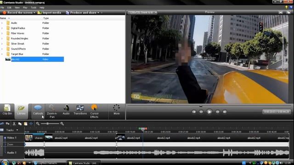294x165 pixels.
Task: Open the Help menu
Action: (x=42, y=8)
